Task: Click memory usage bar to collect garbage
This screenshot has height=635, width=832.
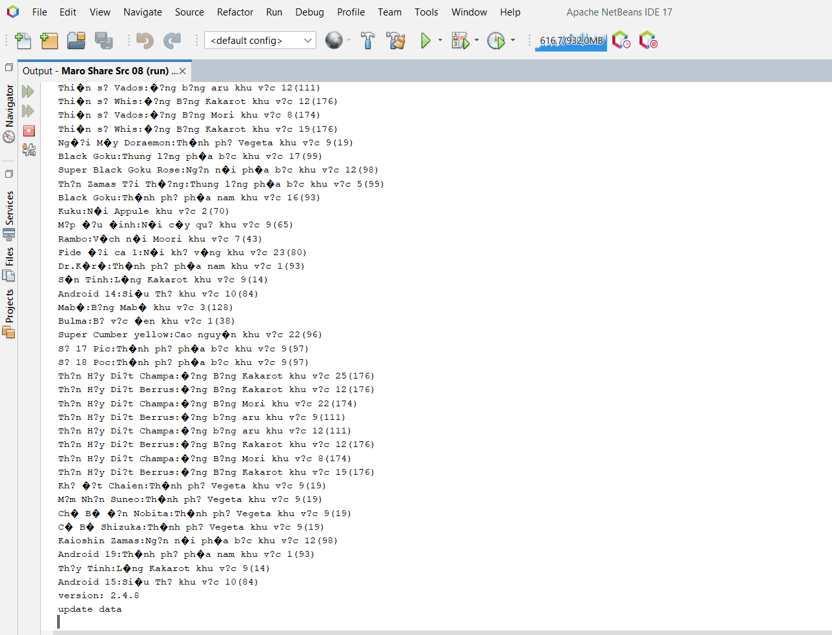Action: (x=571, y=41)
